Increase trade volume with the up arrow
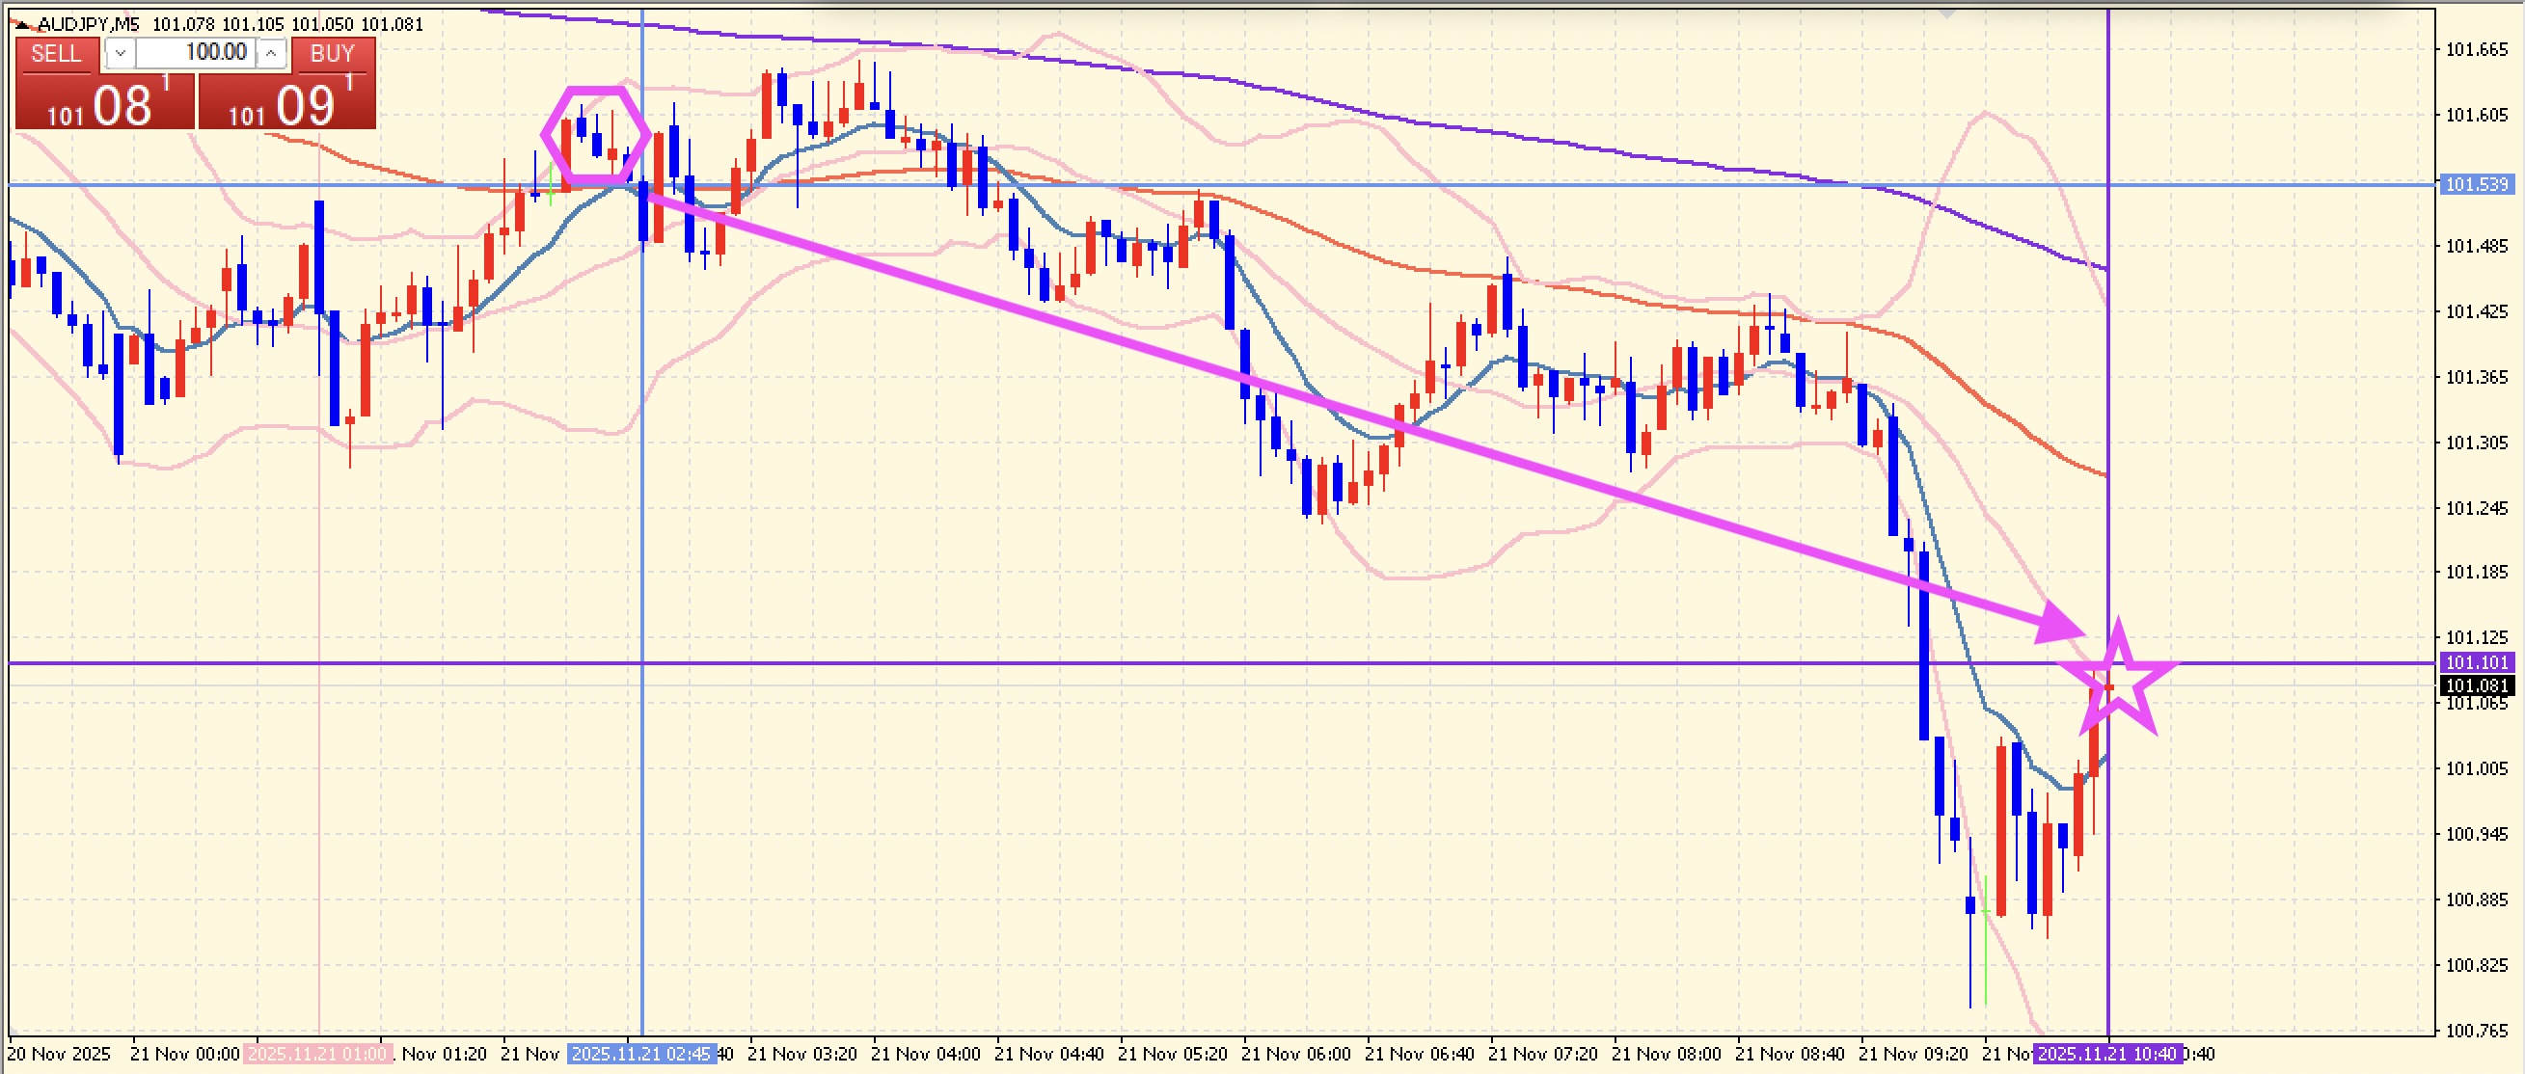Screen dimensions: 2525x1074 click(x=272, y=53)
